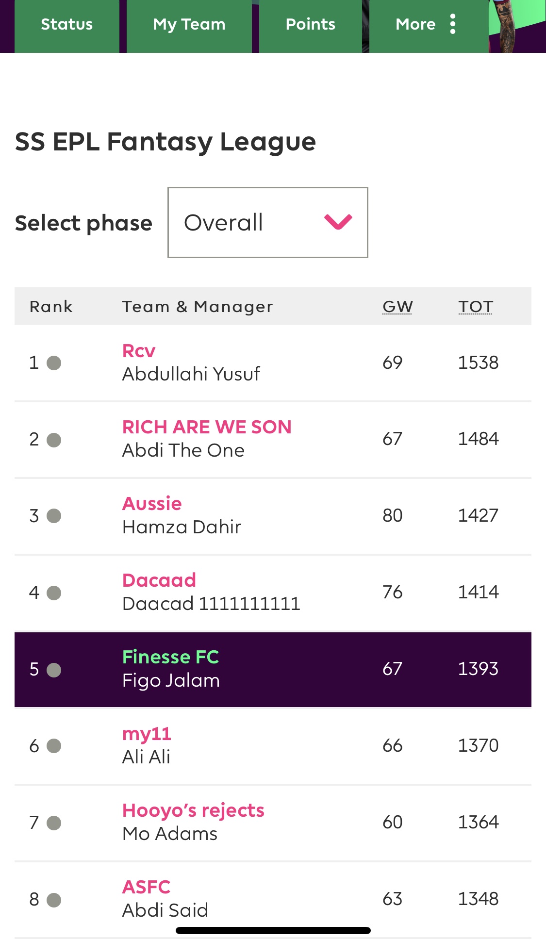Switch to the Status tab
The image size is (546, 940).
[67, 25]
